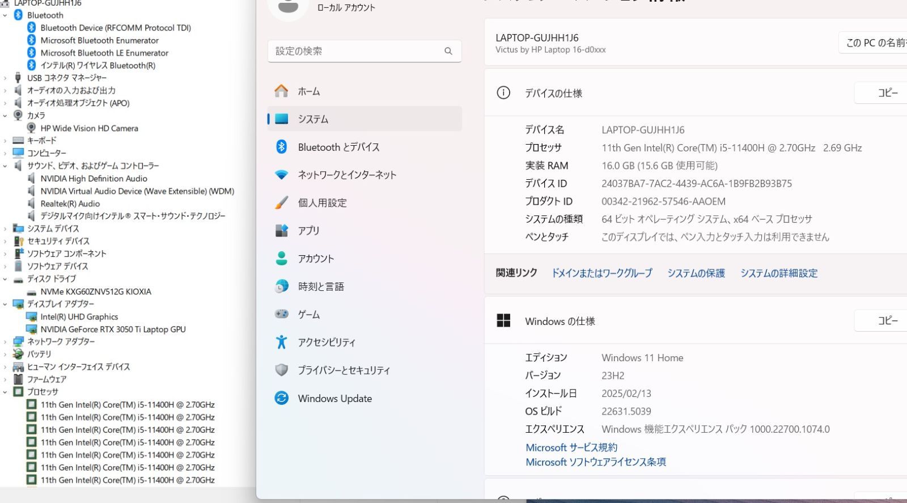Click the Windows logo beside Windows の仕様

pos(503,321)
